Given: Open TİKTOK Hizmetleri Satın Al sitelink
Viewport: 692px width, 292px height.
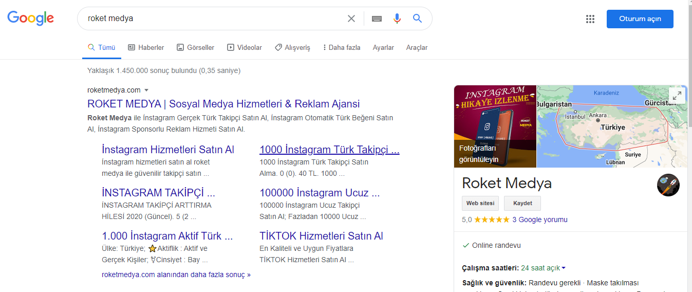Looking at the screenshot, I should (321, 236).
